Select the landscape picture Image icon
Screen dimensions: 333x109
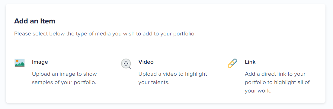pyautogui.click(x=20, y=63)
